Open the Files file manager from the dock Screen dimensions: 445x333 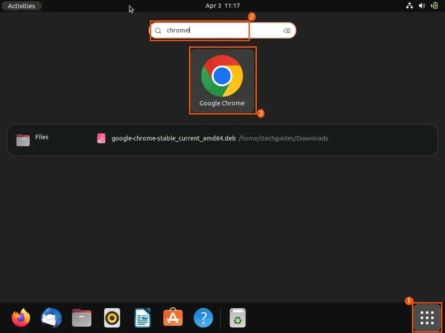[x=81, y=317]
